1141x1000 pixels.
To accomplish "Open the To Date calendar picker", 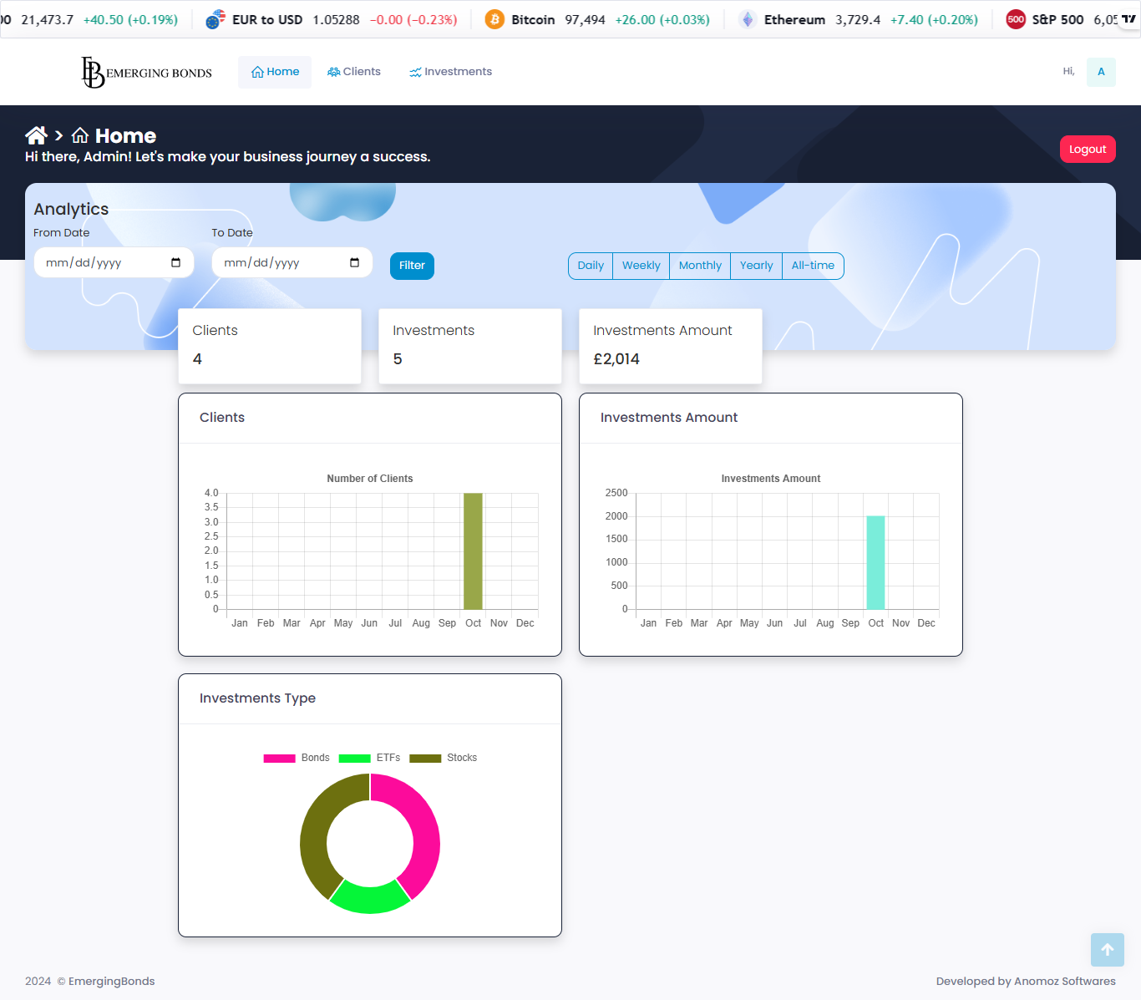I will (x=354, y=263).
